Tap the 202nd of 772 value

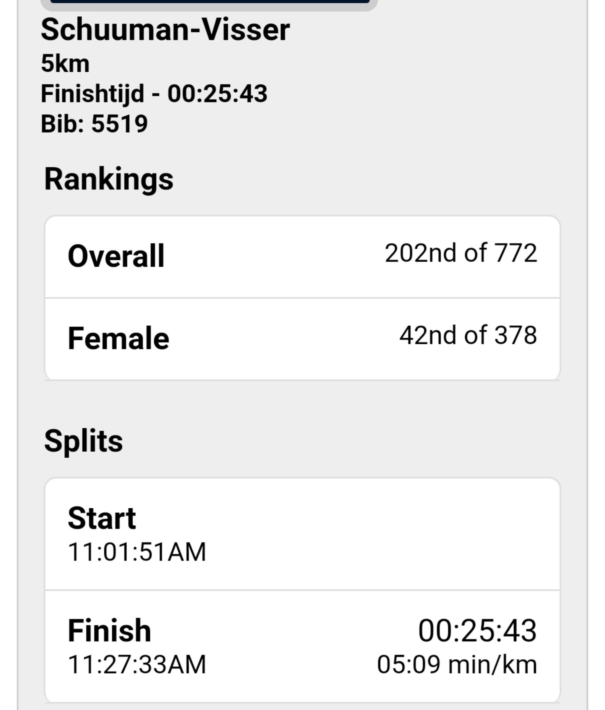pyautogui.click(x=461, y=253)
